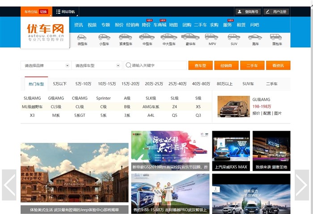The height and width of the screenshot is (214, 313).
Task: Select the 微型车 car type icon
Action: pos(82,37)
